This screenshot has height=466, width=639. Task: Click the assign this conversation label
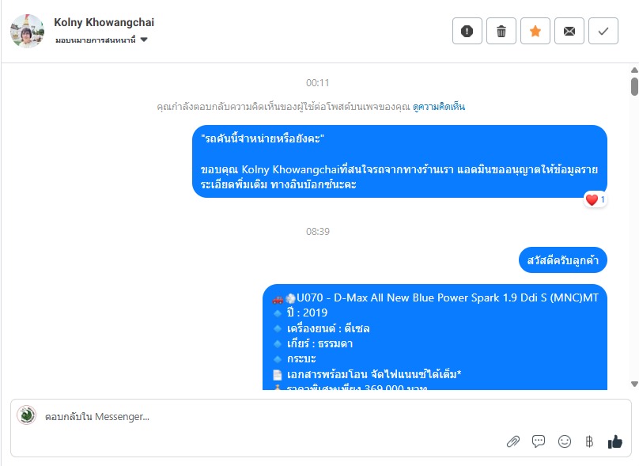pos(96,40)
